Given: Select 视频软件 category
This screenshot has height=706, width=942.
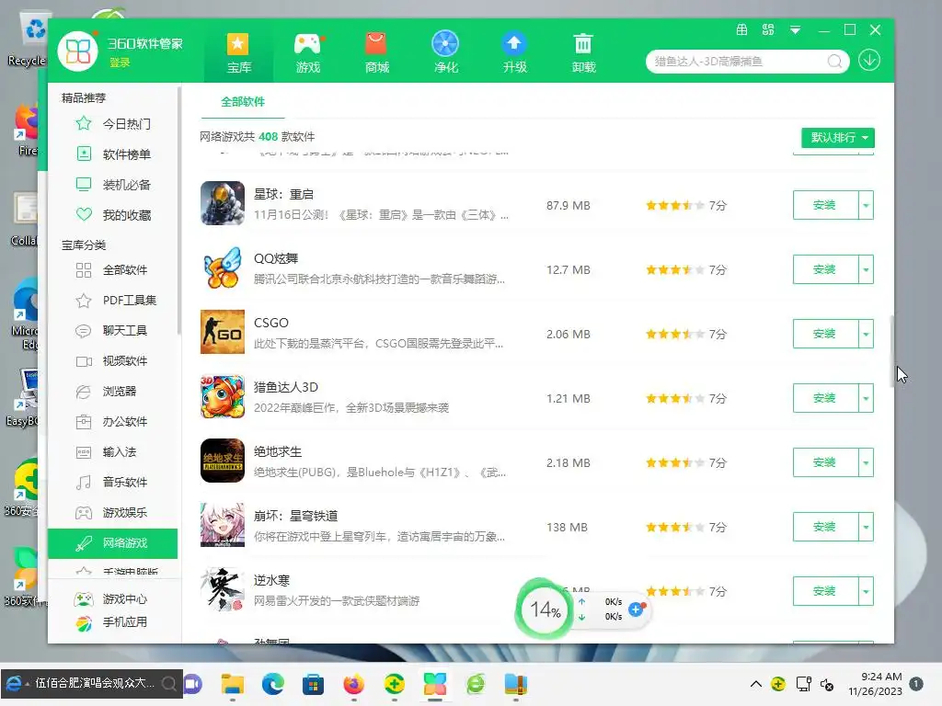Looking at the screenshot, I should coord(113,360).
